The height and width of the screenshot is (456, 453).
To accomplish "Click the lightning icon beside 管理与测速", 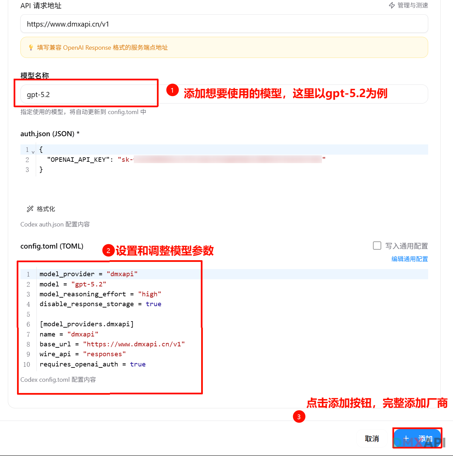I will coord(392,5).
